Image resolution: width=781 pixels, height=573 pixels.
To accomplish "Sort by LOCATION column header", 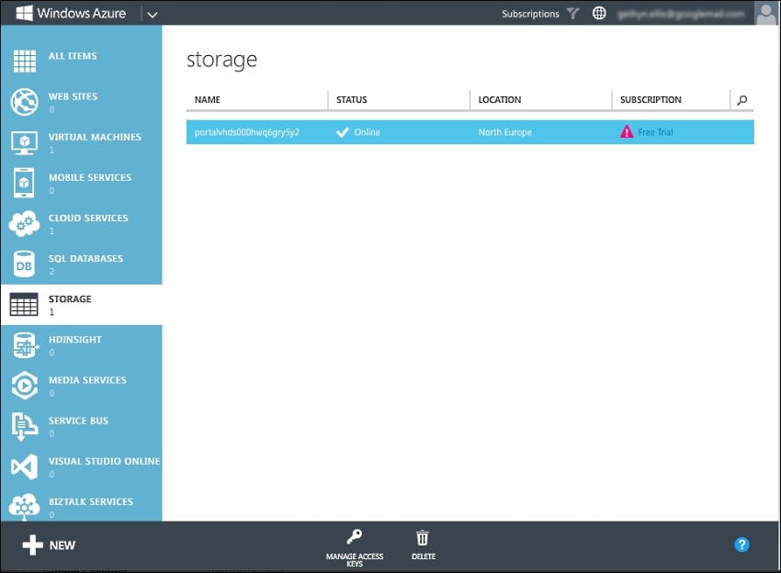I will pos(500,99).
